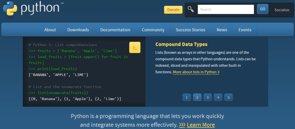This screenshot has width=295, height=129.
Task: Open the Documentation menu
Action: point(115,30)
